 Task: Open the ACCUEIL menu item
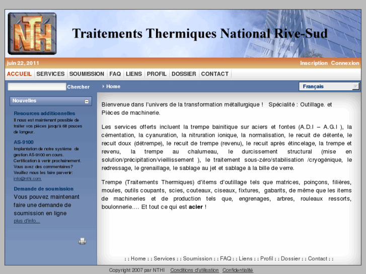tap(19, 74)
